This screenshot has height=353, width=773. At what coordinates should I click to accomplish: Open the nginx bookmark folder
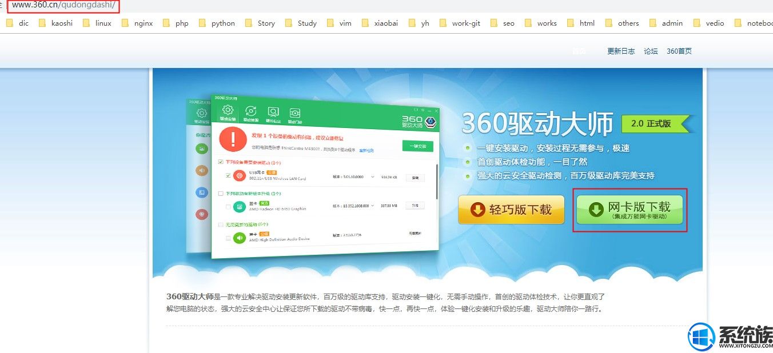click(x=137, y=23)
